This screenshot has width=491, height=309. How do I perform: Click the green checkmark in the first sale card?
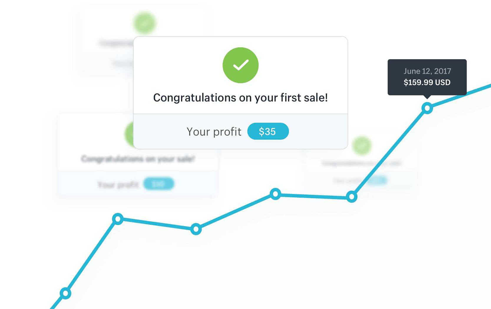click(x=240, y=65)
